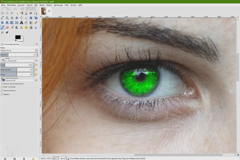Click the open image thumbnail tab

coord(44,11)
